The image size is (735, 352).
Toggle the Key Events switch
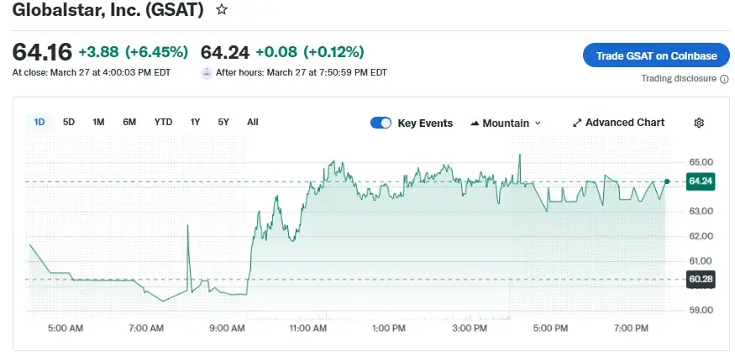pos(381,123)
